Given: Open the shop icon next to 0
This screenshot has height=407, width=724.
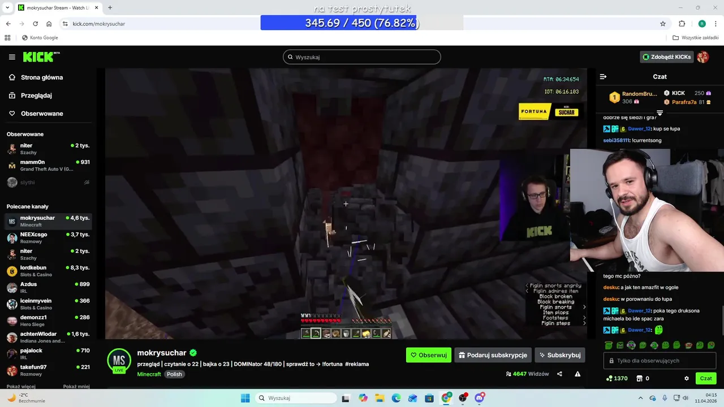Looking at the screenshot, I should (639, 378).
